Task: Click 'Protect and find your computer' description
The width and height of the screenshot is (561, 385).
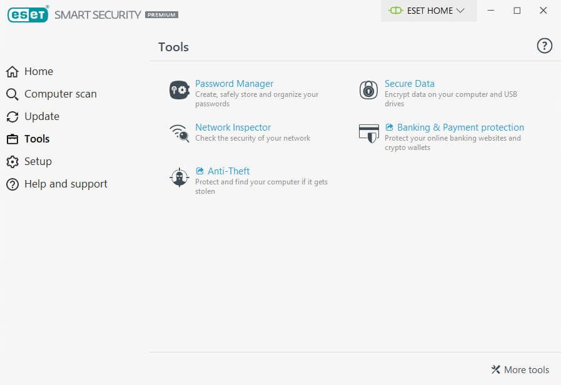Action: [261, 187]
